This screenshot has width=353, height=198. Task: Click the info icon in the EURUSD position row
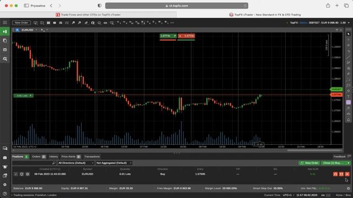[x=15, y=174]
